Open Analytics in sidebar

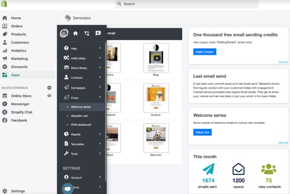pyautogui.click(x=19, y=50)
